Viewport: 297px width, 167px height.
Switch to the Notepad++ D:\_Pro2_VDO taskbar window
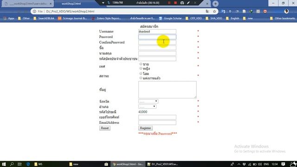(x=163, y=164)
